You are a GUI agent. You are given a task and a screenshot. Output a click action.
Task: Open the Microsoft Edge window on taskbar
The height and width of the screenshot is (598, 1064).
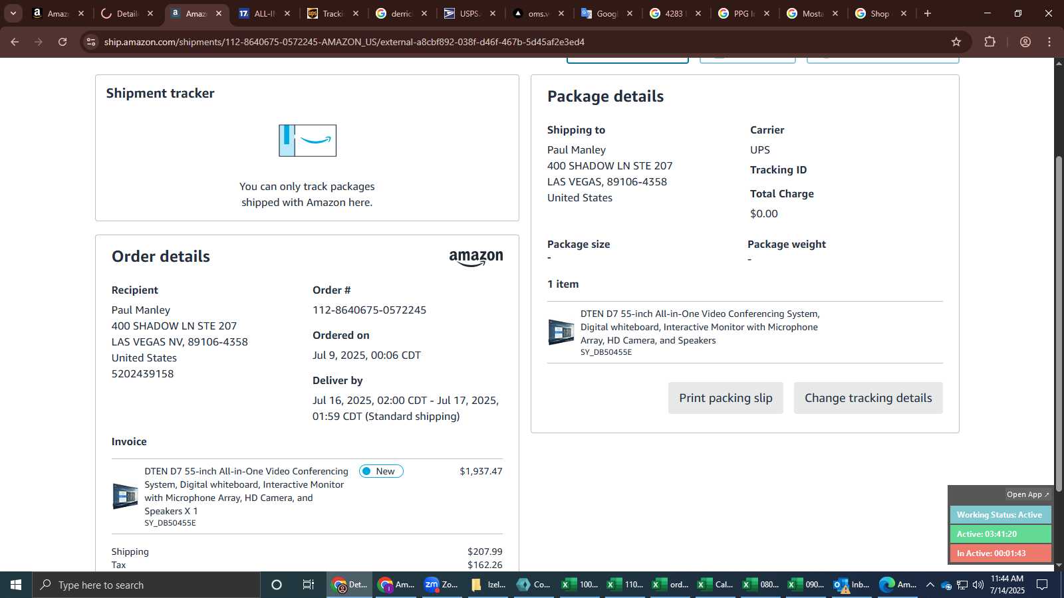pyautogui.click(x=897, y=585)
